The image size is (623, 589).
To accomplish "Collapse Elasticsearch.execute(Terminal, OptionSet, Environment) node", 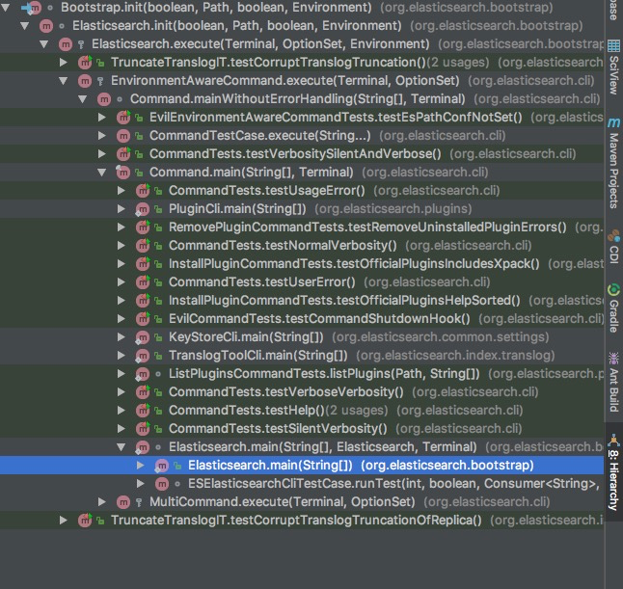I will click(43, 43).
